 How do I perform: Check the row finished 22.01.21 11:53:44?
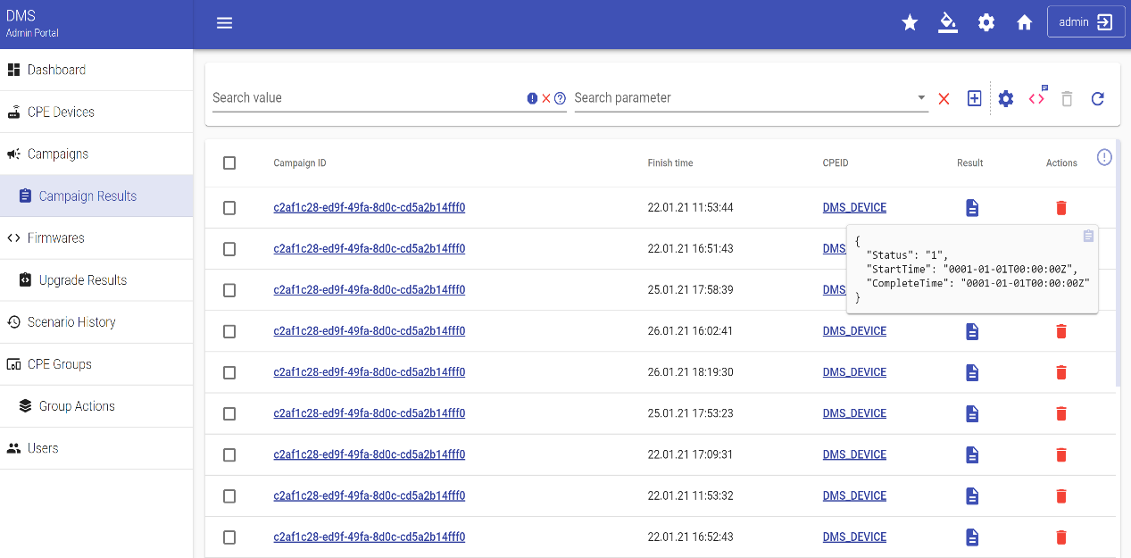point(229,208)
